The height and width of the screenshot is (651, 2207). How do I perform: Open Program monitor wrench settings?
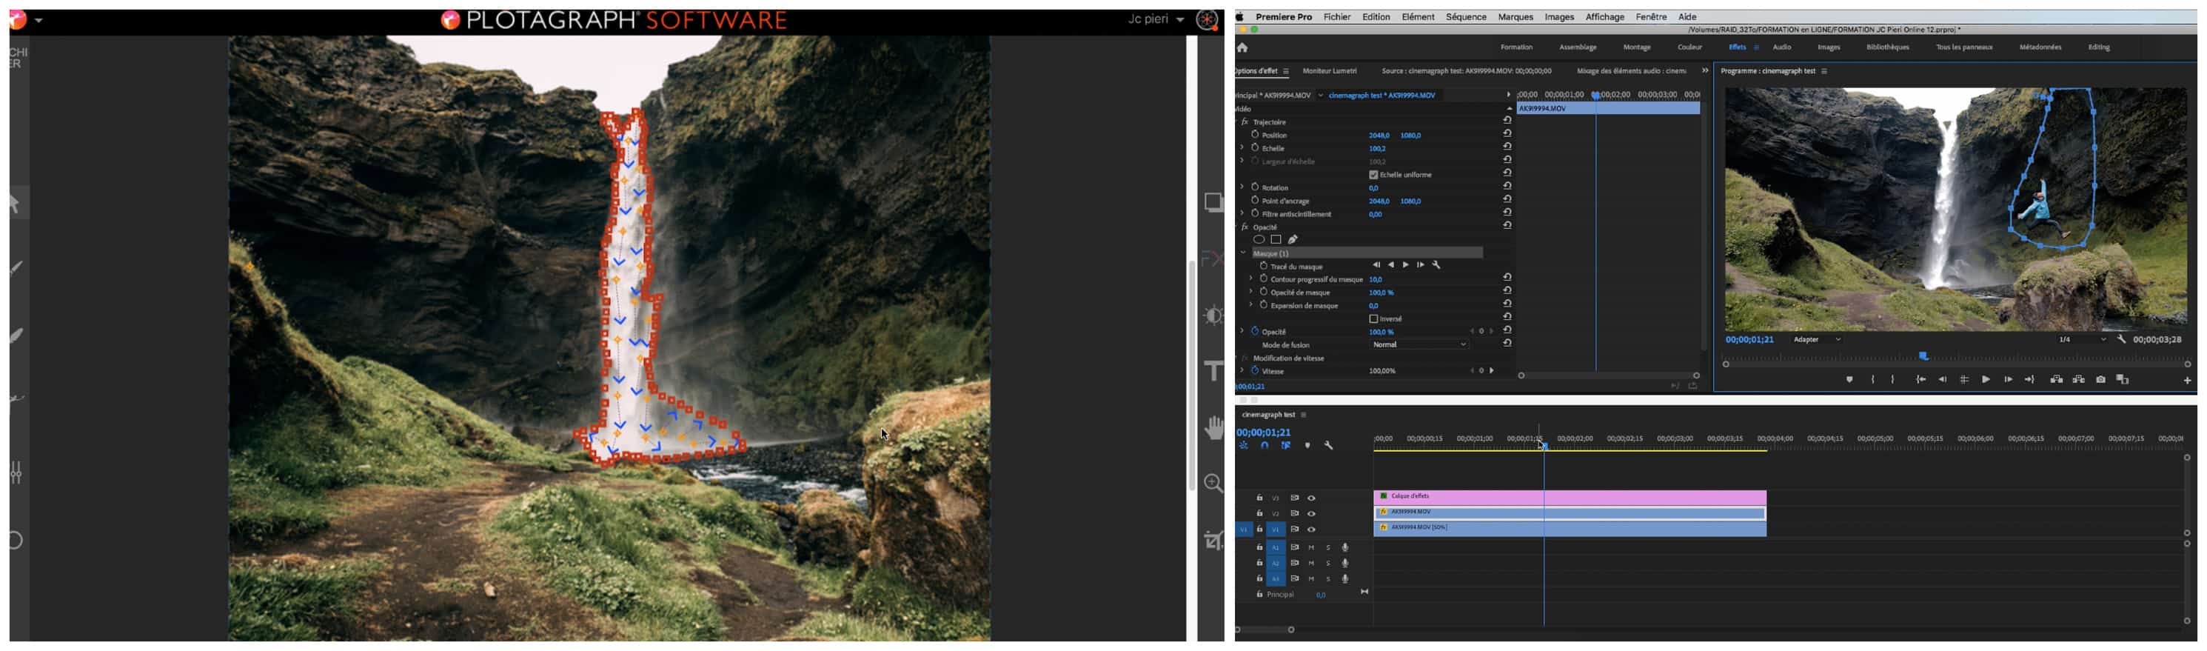(2121, 339)
